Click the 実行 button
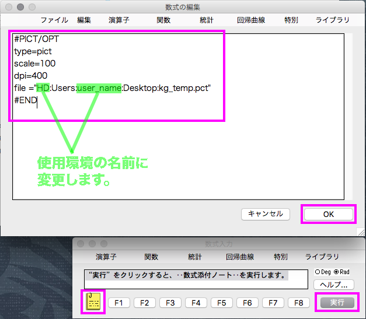The width and height of the screenshot is (366, 319). tap(337, 303)
